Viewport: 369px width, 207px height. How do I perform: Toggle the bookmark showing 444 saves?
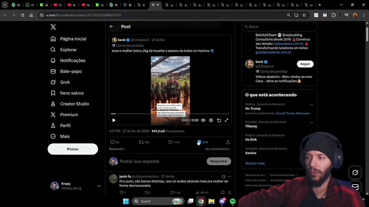tap(199, 142)
